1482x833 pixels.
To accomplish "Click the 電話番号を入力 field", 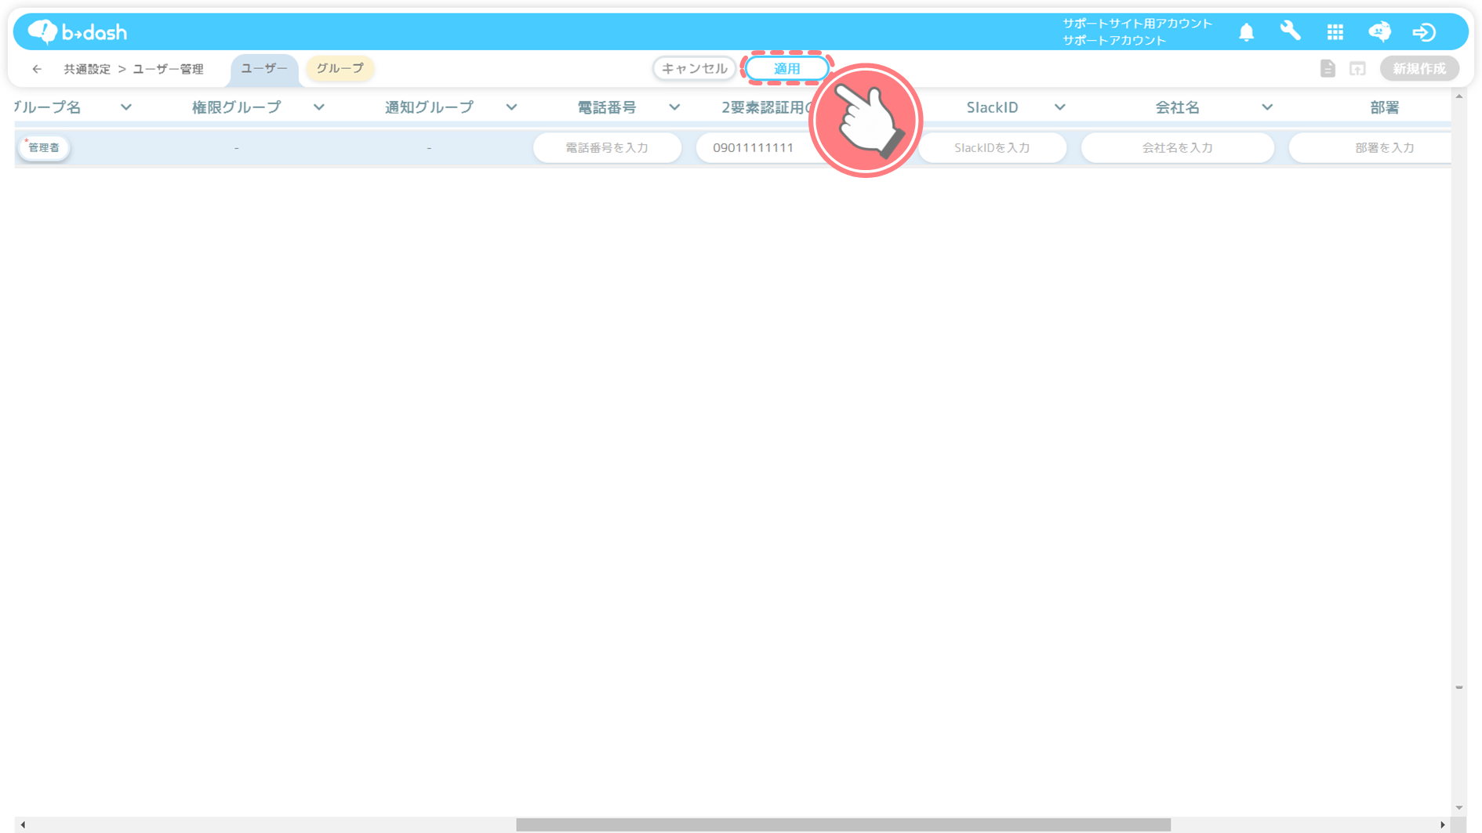I will pos(607,147).
